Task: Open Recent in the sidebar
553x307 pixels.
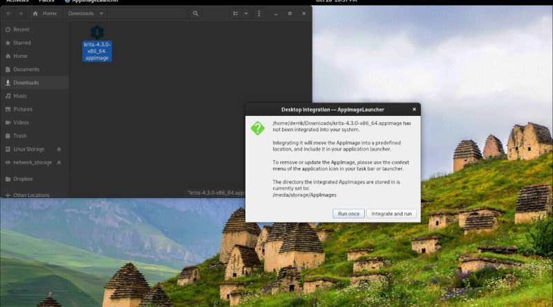Action: click(x=34, y=30)
